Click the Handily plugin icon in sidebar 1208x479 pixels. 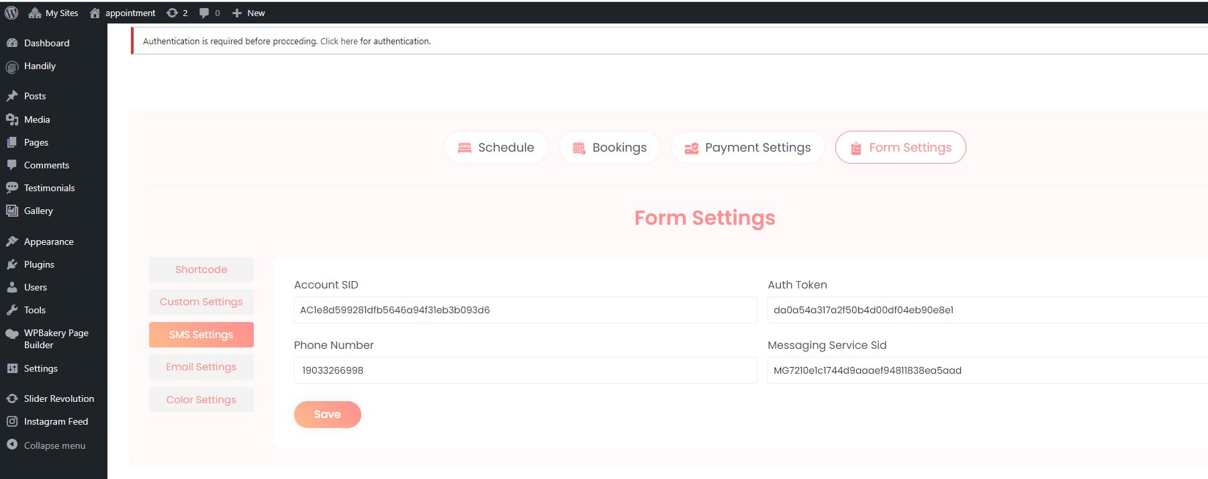[x=12, y=66]
